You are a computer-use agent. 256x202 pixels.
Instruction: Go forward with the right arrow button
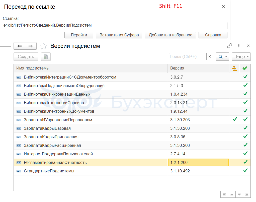point(31,46)
